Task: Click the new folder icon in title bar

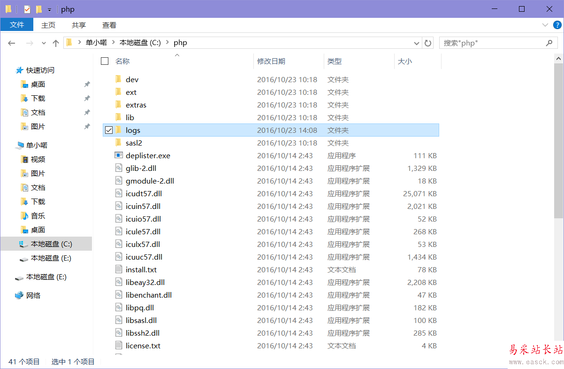Action: (x=39, y=9)
